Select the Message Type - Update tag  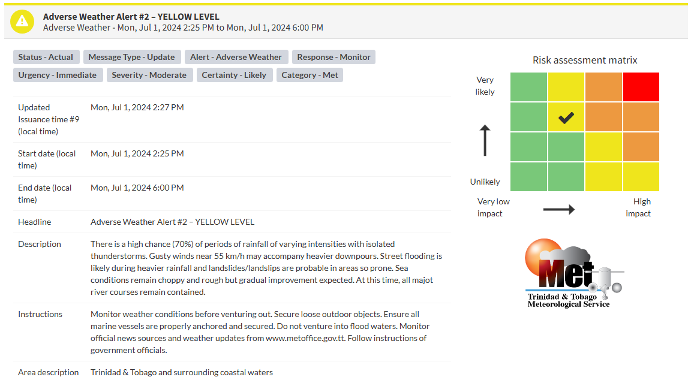click(132, 57)
